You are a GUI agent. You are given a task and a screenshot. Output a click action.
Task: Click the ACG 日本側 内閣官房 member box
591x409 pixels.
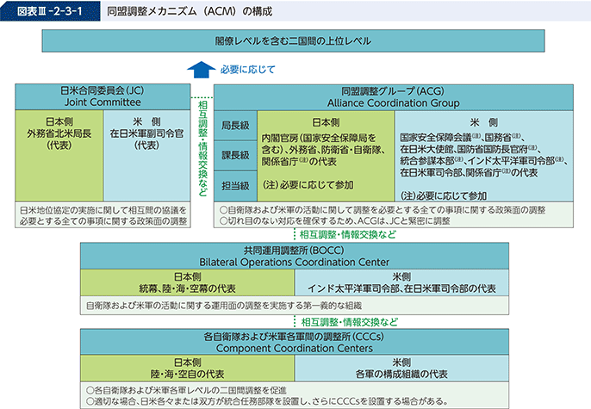(324, 155)
